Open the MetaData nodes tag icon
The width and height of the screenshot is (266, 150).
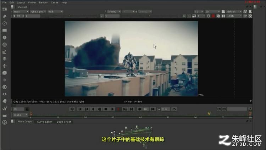[5, 101]
